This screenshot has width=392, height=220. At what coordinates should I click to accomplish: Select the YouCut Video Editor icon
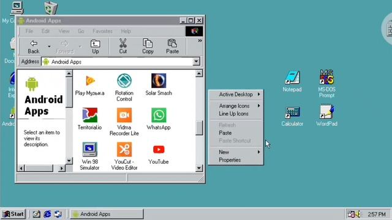coord(124,149)
